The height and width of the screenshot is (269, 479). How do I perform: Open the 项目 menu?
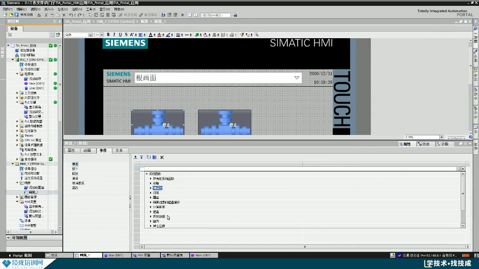pyautogui.click(x=7, y=9)
